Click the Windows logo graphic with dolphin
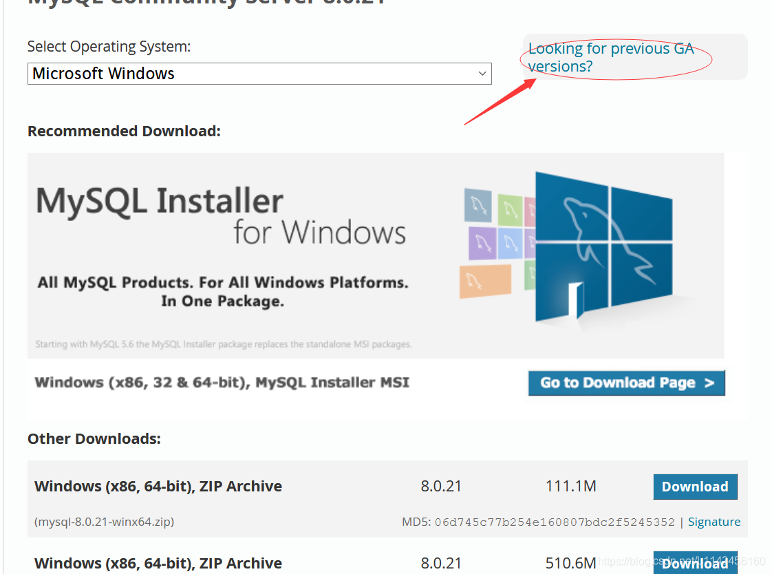The width and height of the screenshot is (772, 574). point(603,246)
